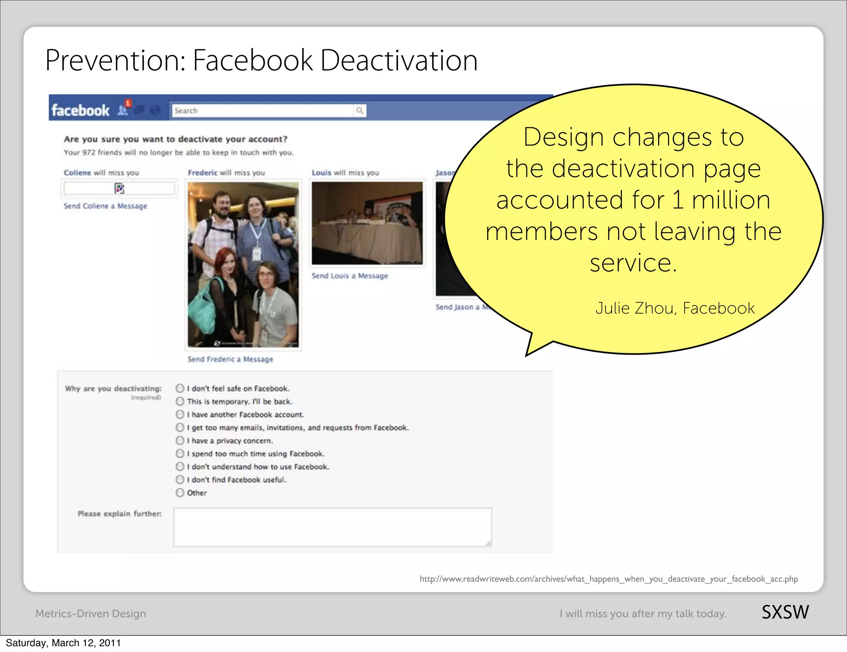Click the "Please explain further" text box
Viewport: 847px width, 652px height.
[x=333, y=527]
